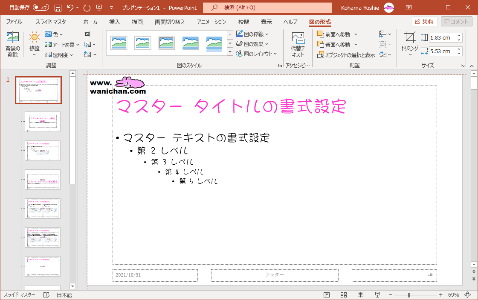
Task: Click the Change Picture icon
Action: [x=90, y=45]
